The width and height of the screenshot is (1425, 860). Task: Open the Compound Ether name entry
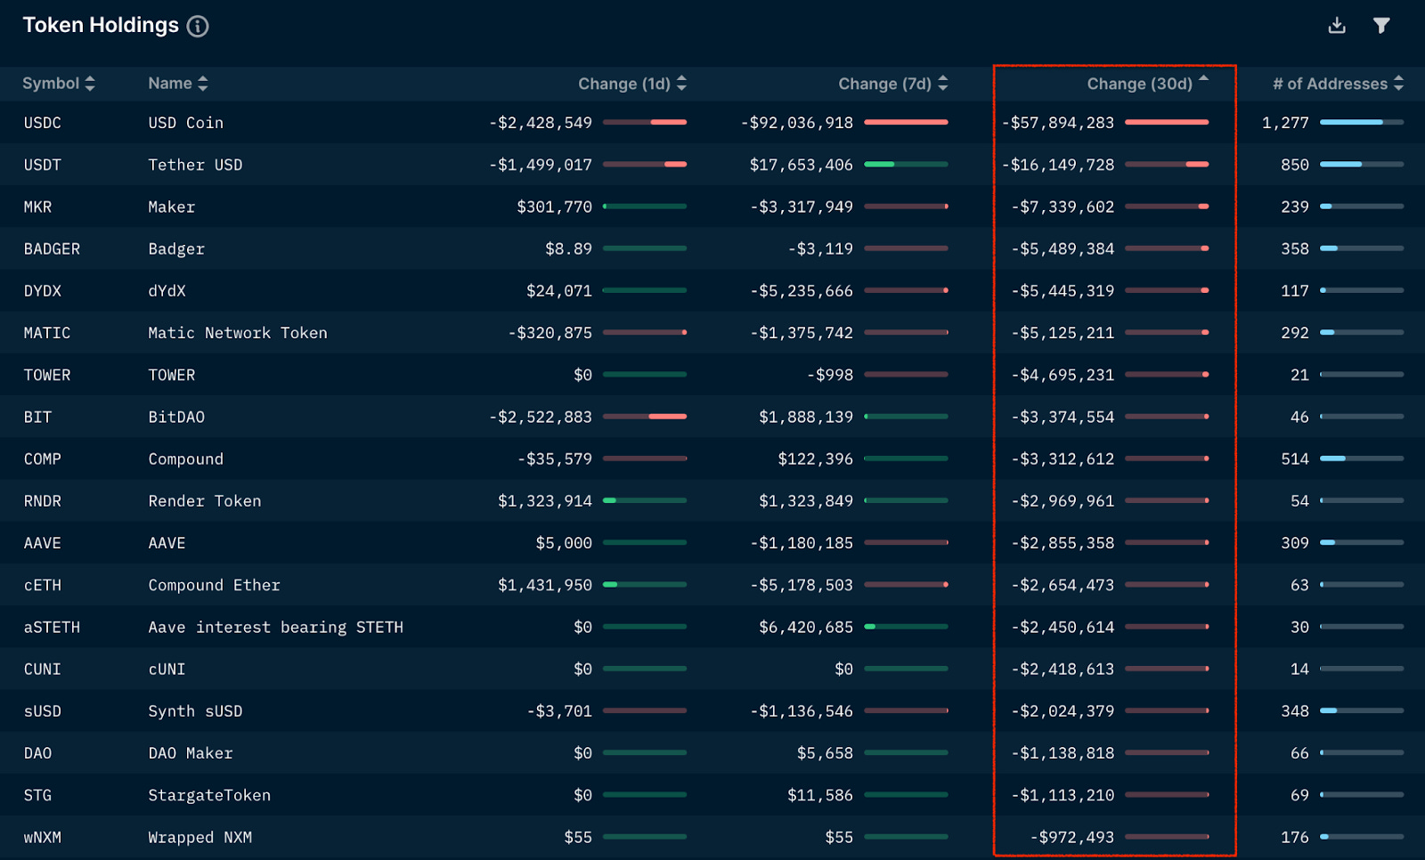point(215,585)
